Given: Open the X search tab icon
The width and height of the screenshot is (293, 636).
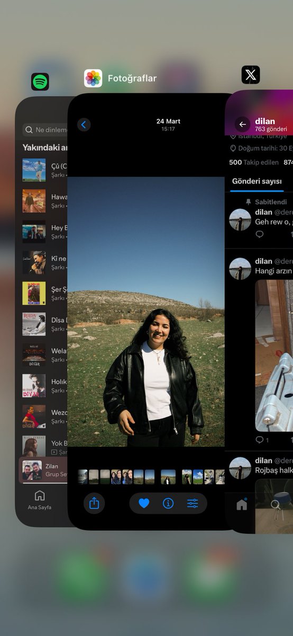Looking at the screenshot, I should (x=276, y=505).
